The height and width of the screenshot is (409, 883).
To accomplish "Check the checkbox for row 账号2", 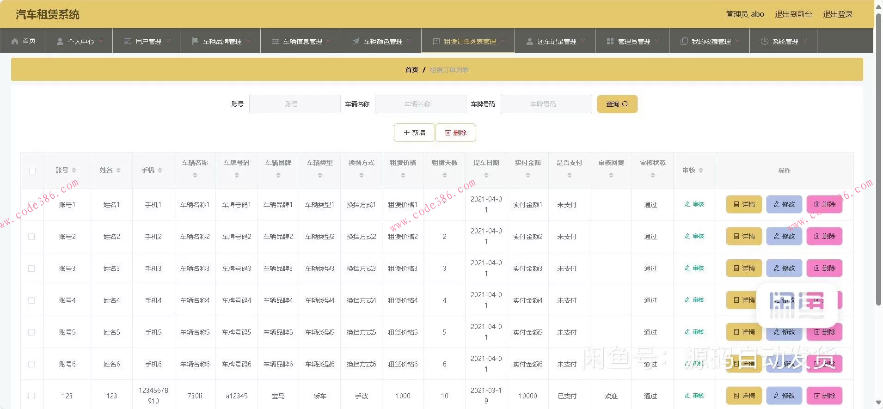I will [x=31, y=237].
